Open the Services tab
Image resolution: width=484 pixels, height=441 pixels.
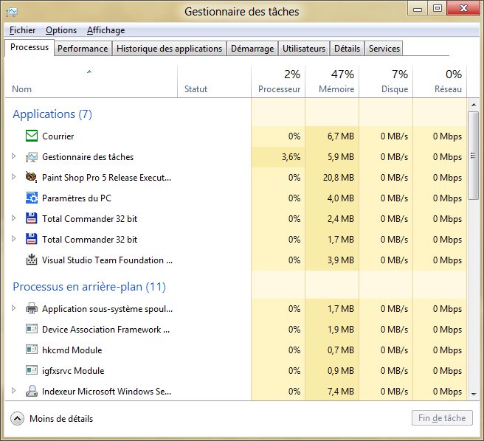384,49
